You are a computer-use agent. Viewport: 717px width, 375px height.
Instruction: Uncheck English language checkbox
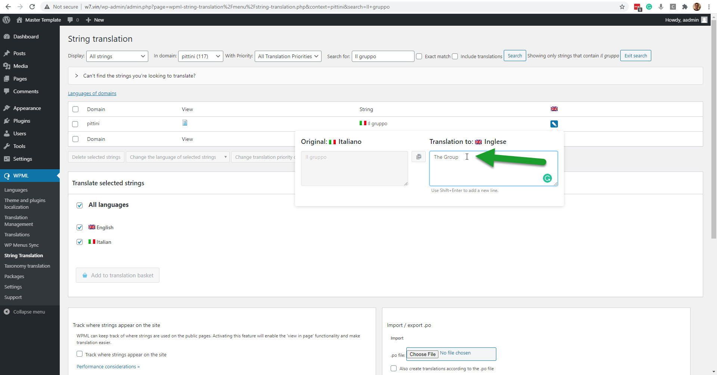point(80,227)
